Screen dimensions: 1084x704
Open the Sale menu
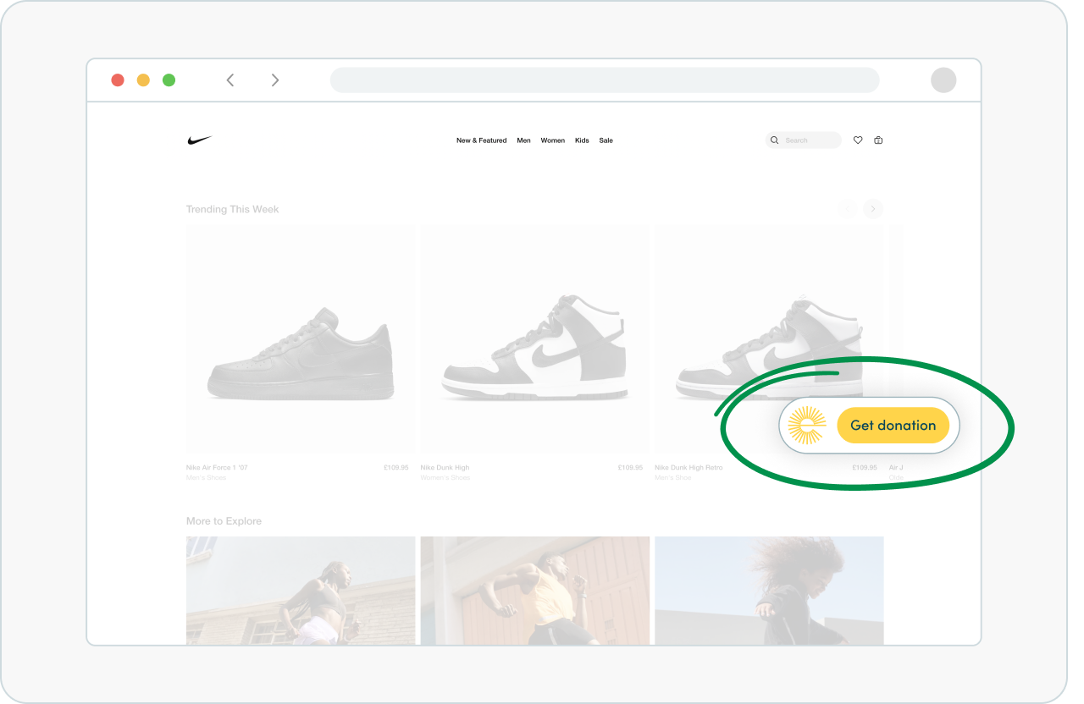click(x=606, y=140)
